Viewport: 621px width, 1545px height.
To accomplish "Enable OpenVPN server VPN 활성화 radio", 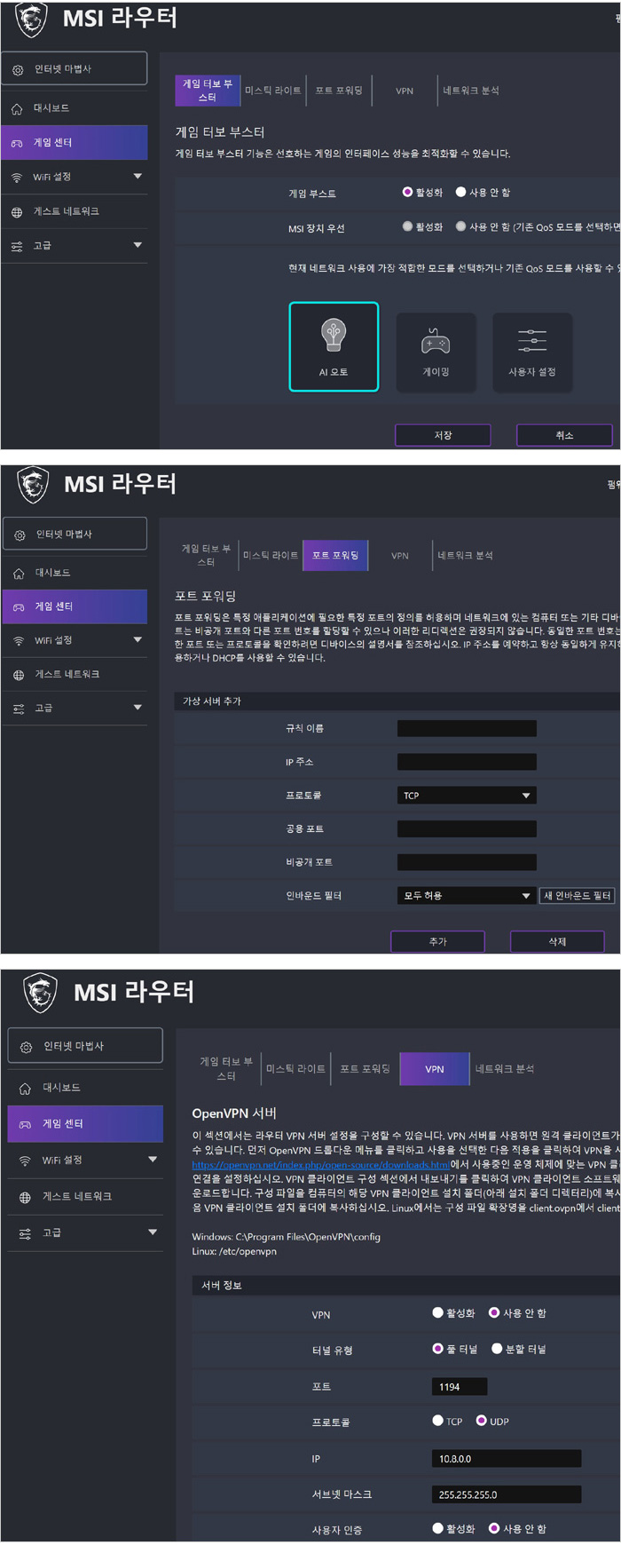I will 437,1312.
